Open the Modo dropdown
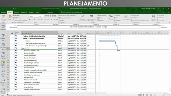Viewport: 171px width, 96px height. coord(100,20)
